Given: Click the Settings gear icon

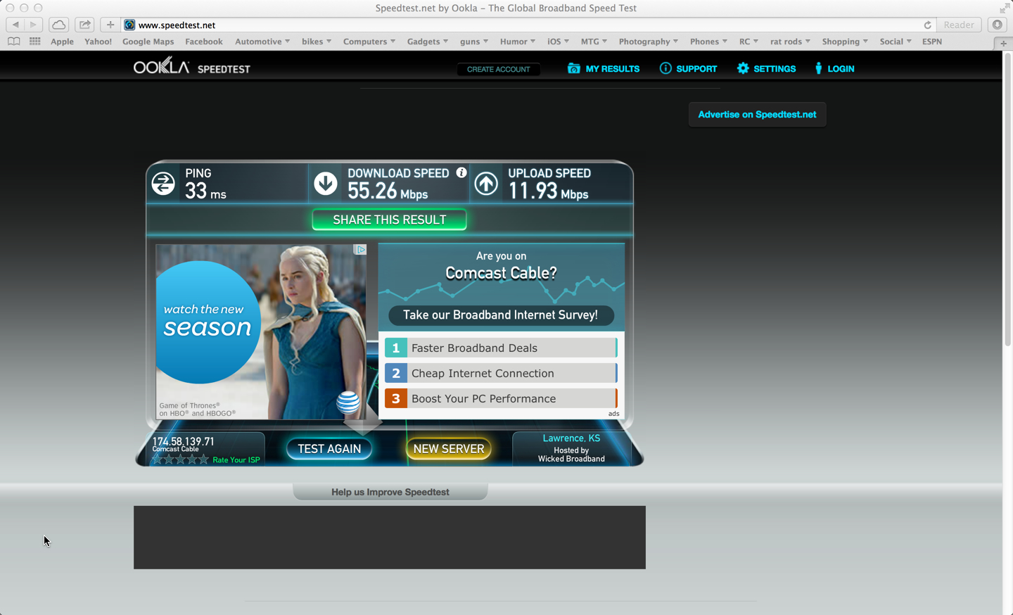Looking at the screenshot, I should point(743,68).
